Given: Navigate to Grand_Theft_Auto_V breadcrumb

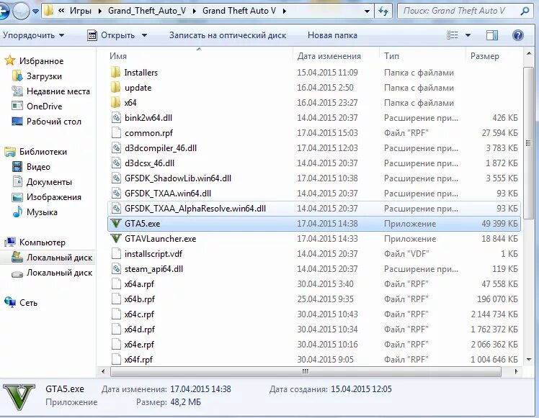Looking at the screenshot, I should 147,11.
